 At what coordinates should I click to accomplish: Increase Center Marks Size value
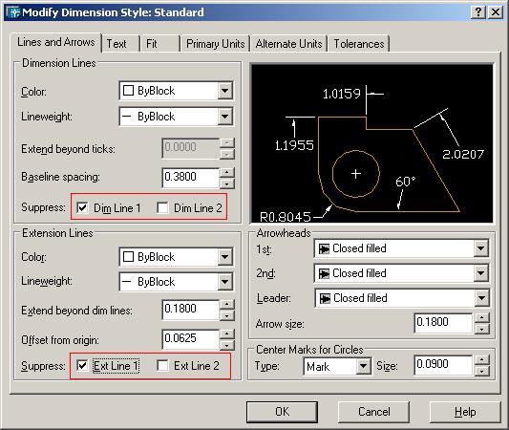(482, 360)
